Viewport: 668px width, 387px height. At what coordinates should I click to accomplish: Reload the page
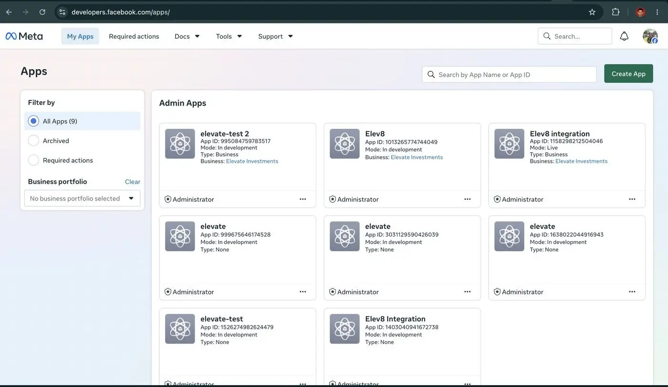[x=42, y=12]
